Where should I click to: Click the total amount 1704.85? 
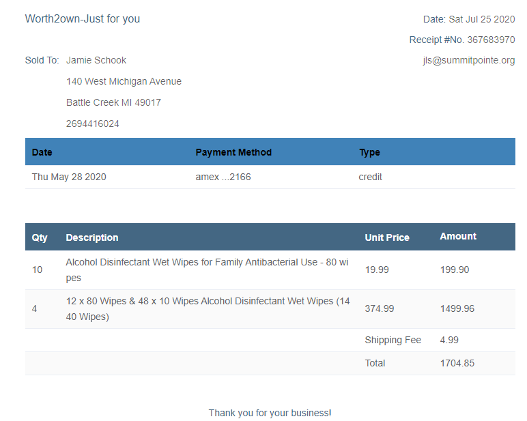point(457,363)
